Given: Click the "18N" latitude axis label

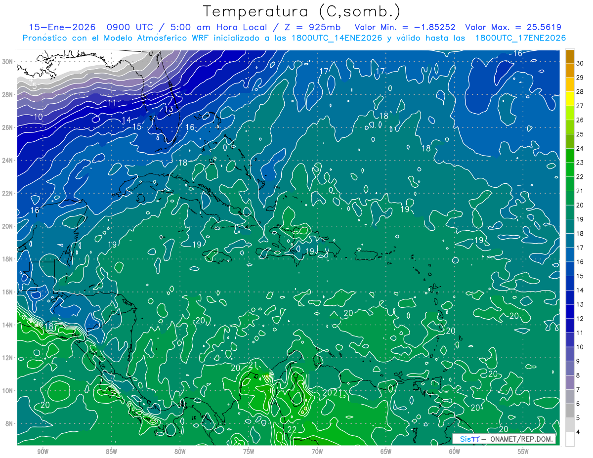Looking at the screenshot, I should click(7, 259).
